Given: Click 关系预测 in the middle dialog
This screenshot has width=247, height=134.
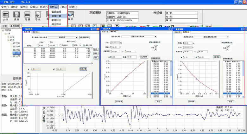Looking at the screenshot, I should (144, 57).
